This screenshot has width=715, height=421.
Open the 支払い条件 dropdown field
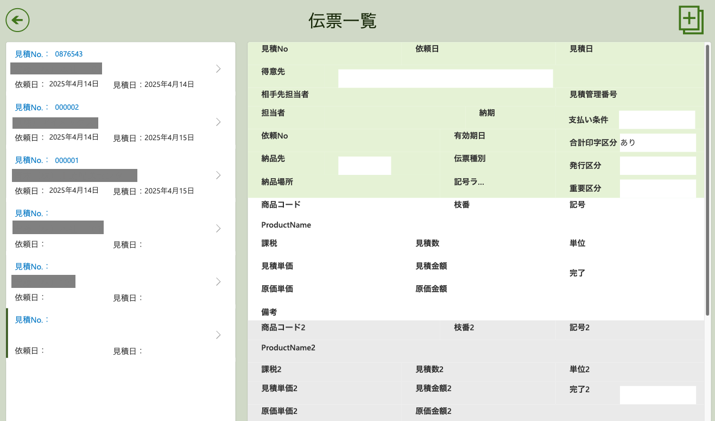pyautogui.click(x=657, y=120)
